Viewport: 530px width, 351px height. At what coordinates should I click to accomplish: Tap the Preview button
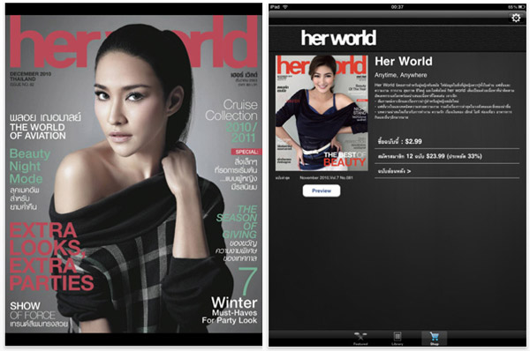click(x=322, y=190)
